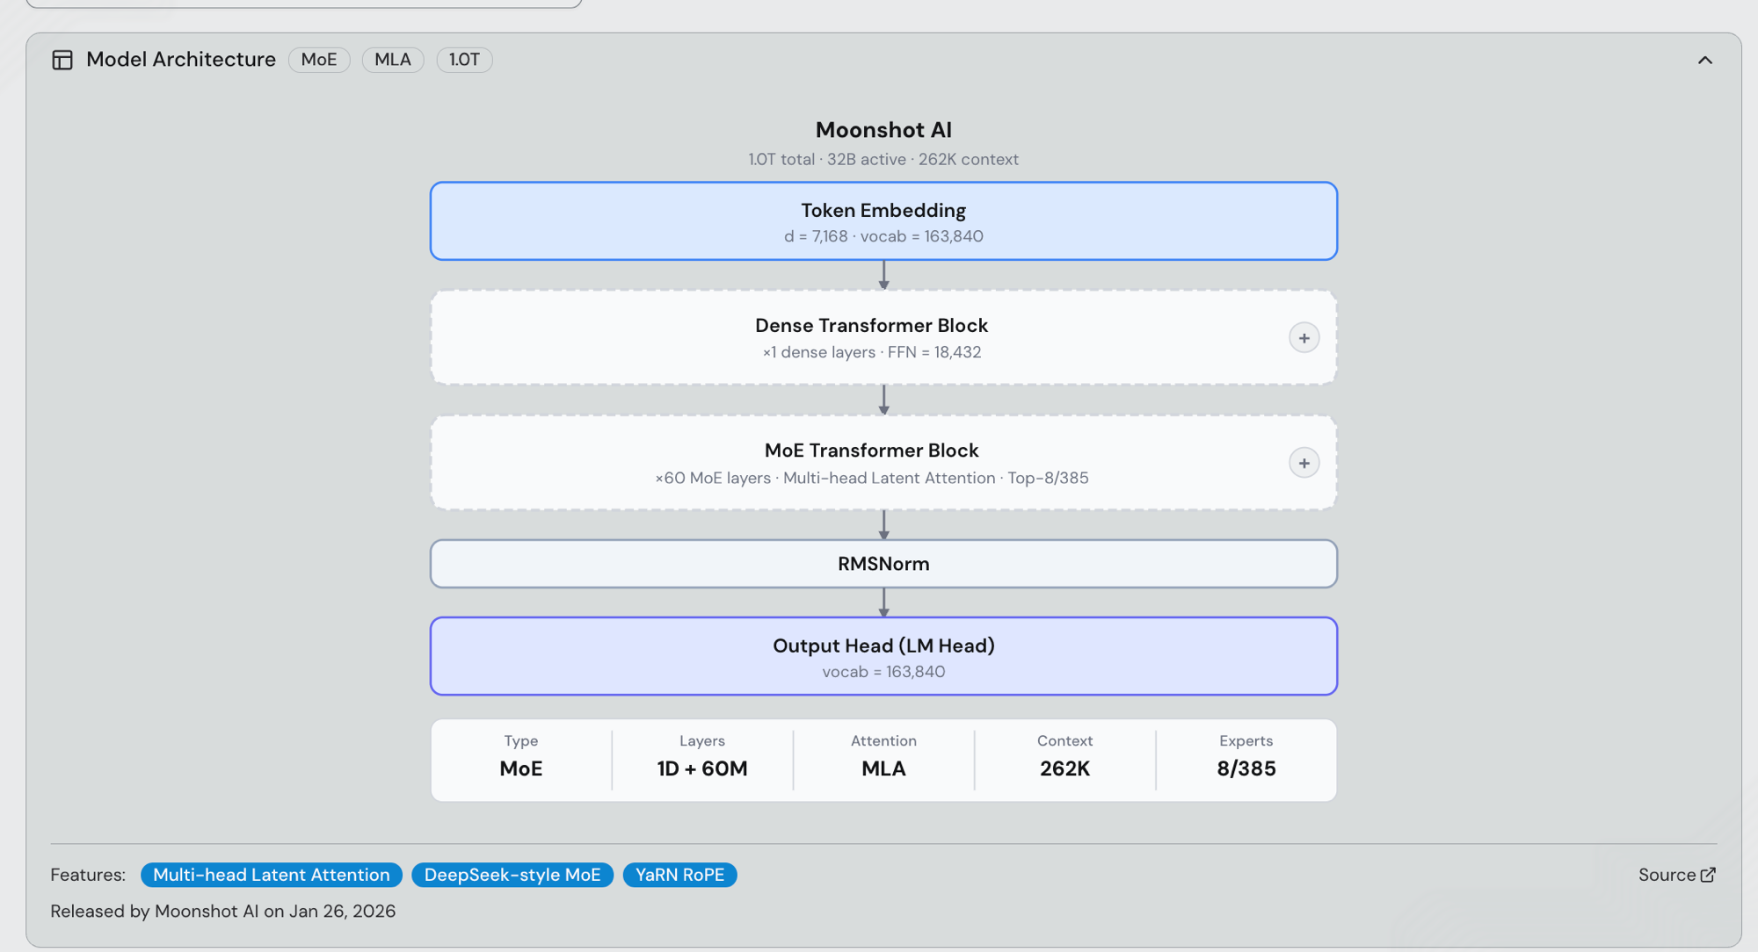Expand the MoE Transformer Block plus button
The image size is (1758, 952).
click(1304, 463)
